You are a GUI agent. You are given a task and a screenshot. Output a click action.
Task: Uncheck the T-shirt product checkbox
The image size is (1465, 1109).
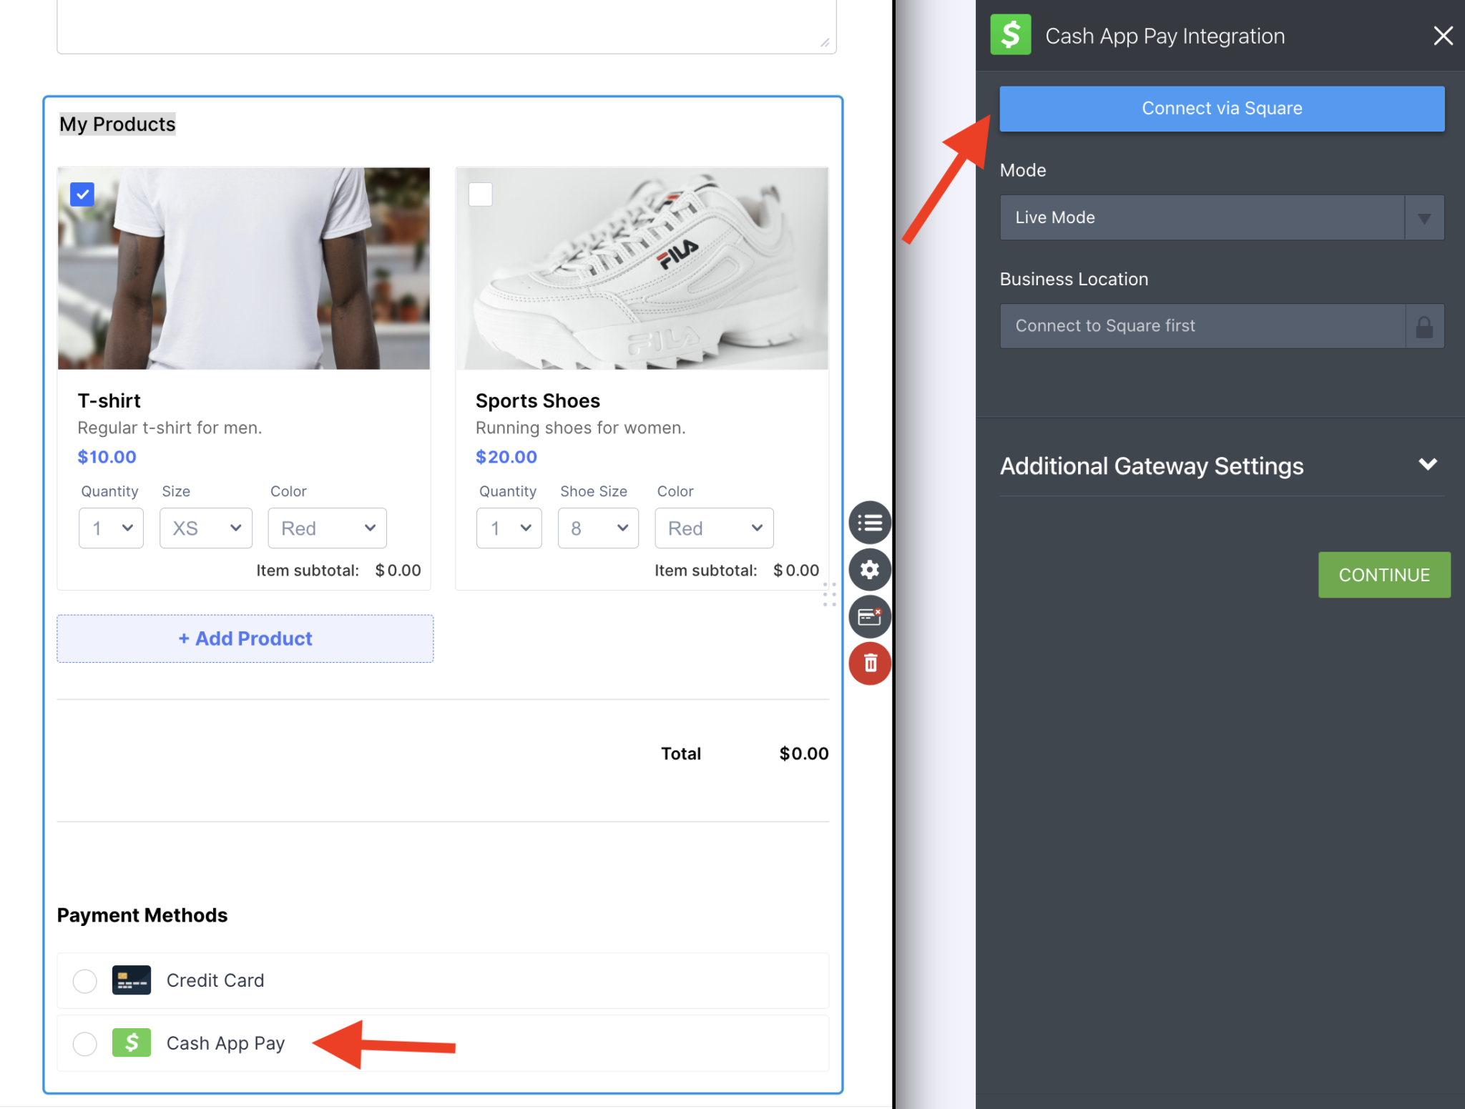[x=82, y=194]
